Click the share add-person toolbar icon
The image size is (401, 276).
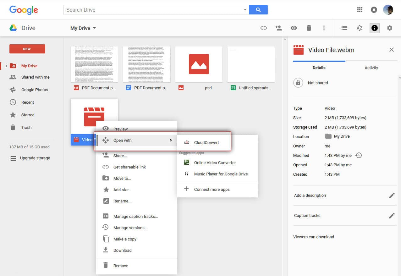[x=279, y=28]
